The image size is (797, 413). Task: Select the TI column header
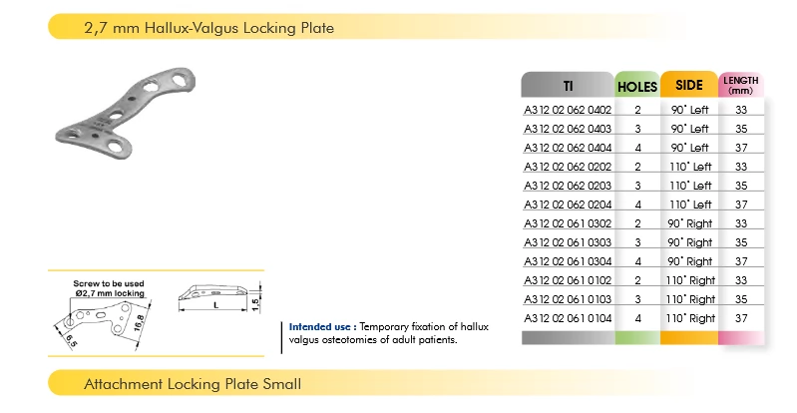(568, 85)
